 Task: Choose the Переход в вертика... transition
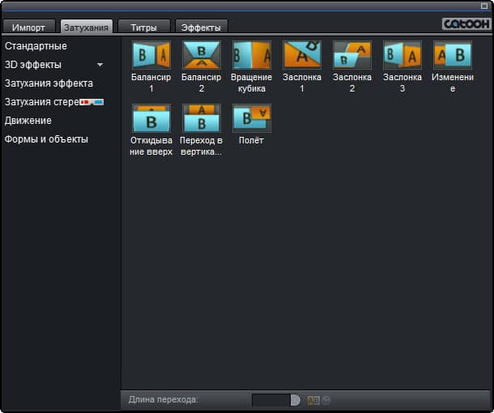click(202, 118)
